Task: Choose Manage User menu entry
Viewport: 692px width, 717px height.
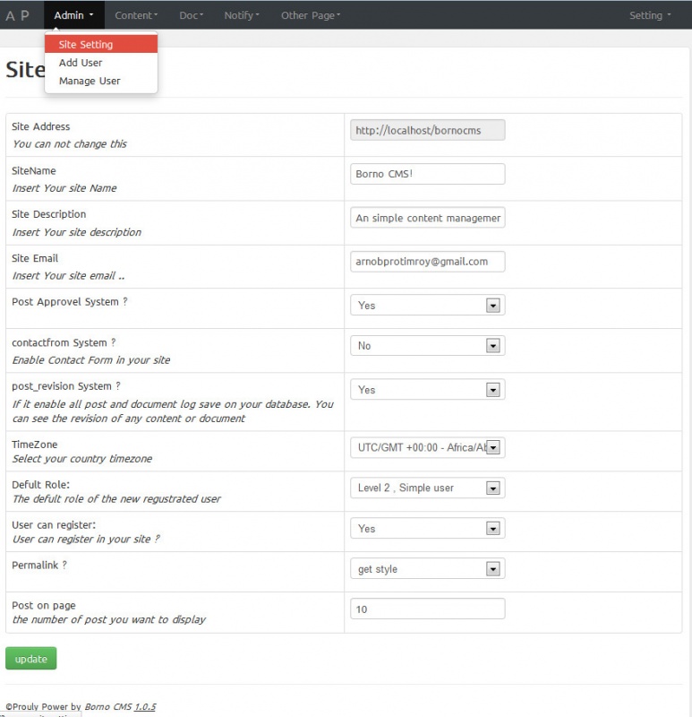Action: [90, 81]
